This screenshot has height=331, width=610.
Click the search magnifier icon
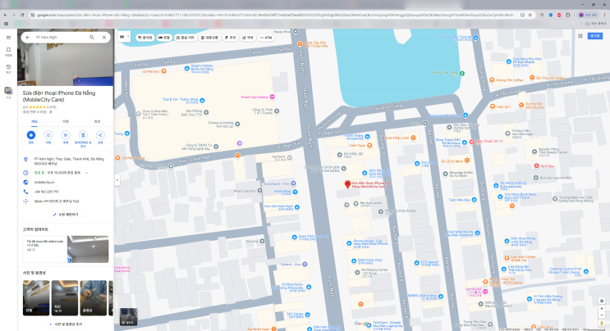[x=92, y=37]
